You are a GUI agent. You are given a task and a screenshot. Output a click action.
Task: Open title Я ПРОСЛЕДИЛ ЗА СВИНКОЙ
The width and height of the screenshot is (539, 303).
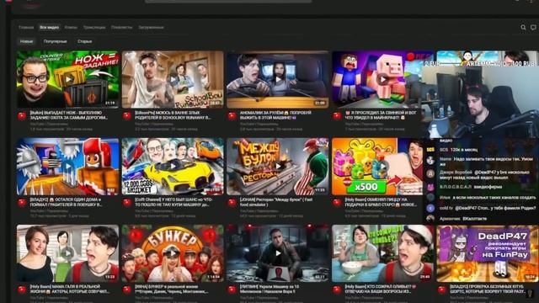[x=380, y=115]
